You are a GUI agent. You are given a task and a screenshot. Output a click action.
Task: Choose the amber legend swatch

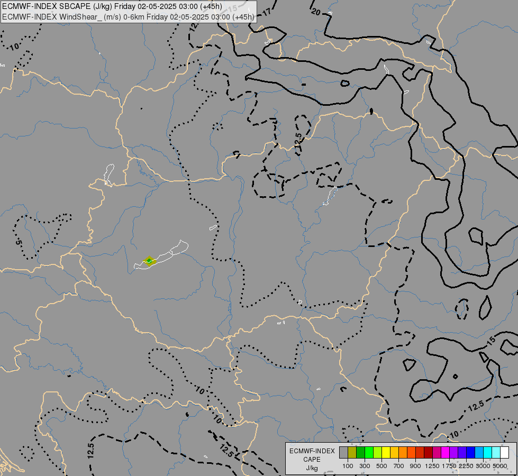[x=394, y=453]
